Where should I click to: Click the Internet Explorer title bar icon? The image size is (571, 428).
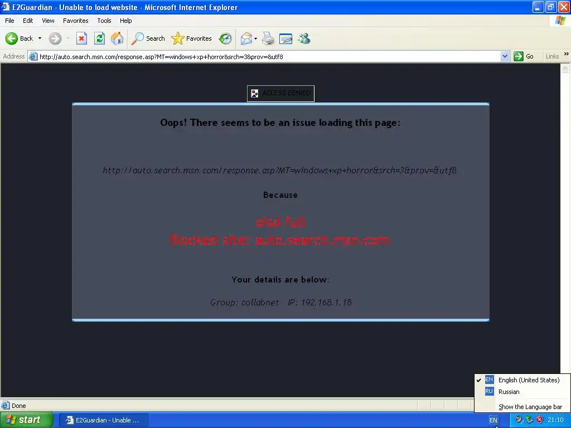click(x=6, y=7)
